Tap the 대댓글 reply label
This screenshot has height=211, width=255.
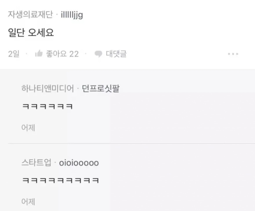[x=116, y=54]
